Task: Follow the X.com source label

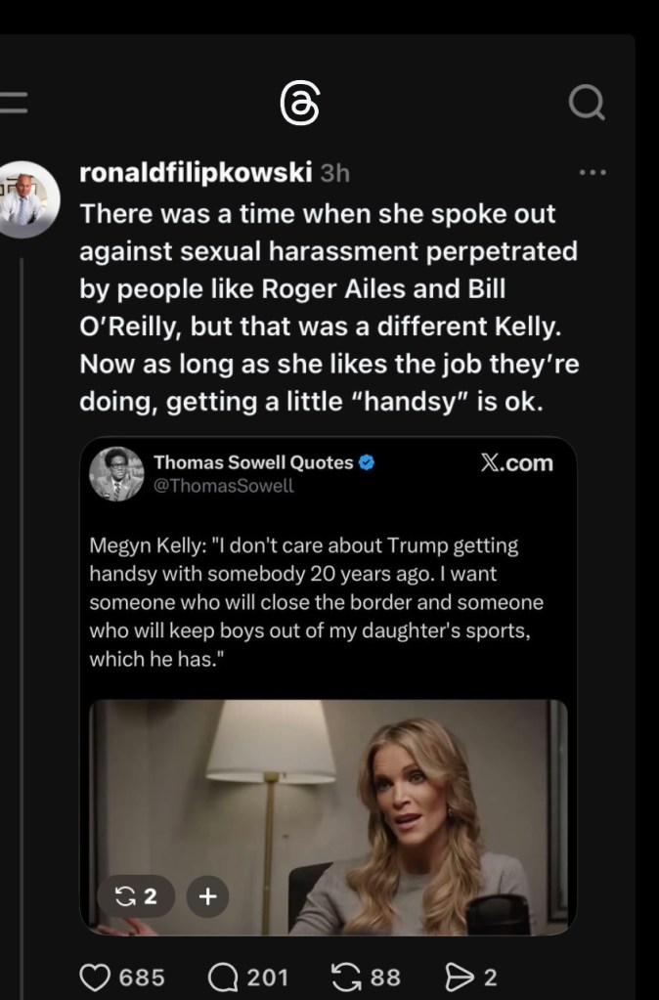Action: click(x=517, y=463)
